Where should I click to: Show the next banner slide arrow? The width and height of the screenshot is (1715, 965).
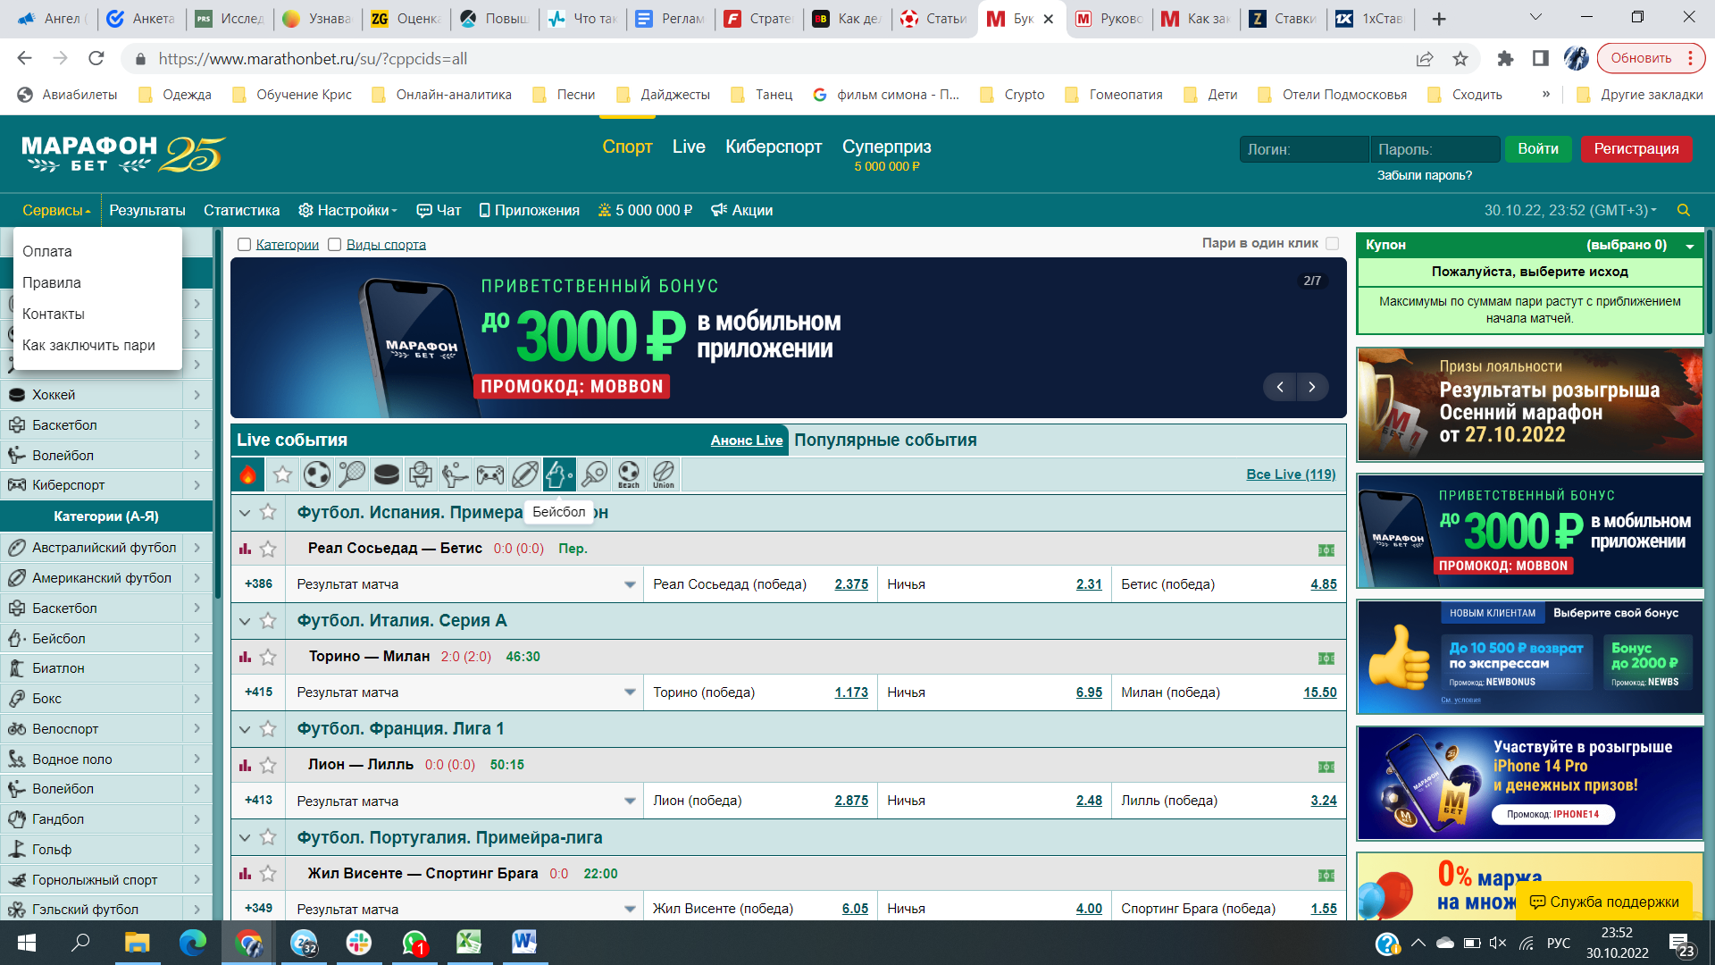1312,387
